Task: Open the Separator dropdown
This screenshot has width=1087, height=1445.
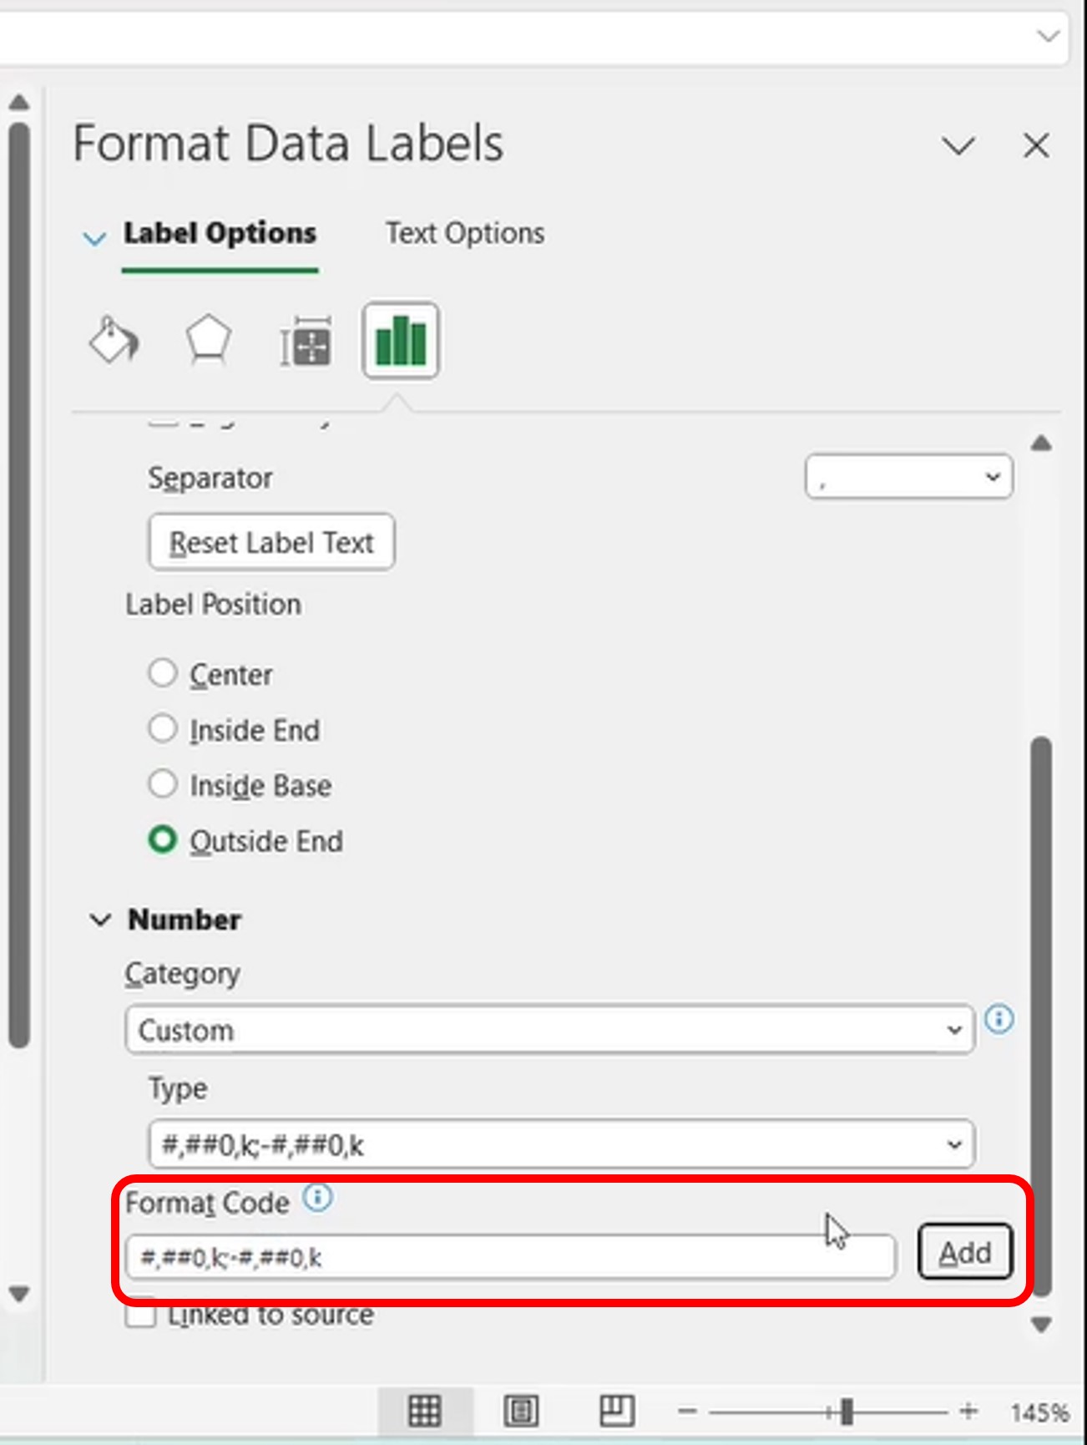Action: (908, 477)
